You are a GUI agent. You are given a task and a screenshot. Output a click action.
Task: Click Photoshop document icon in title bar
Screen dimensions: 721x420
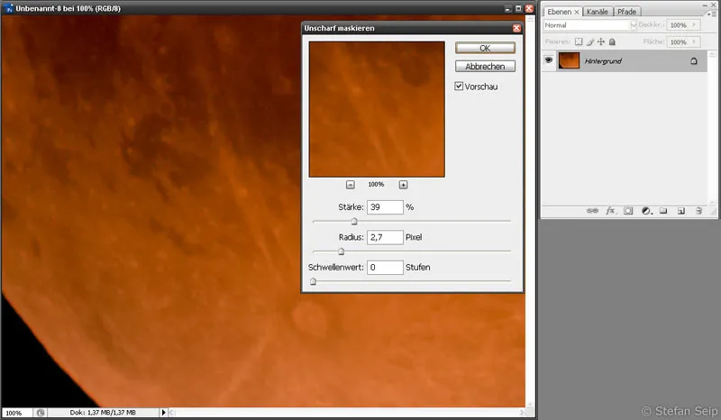click(8, 8)
